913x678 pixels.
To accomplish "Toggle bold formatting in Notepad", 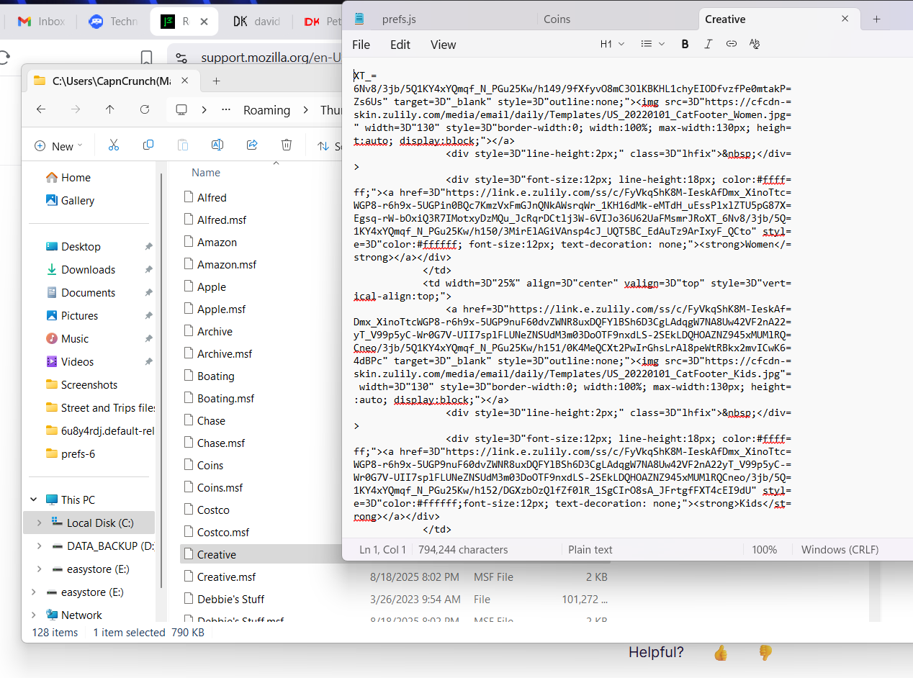I will tap(685, 45).
